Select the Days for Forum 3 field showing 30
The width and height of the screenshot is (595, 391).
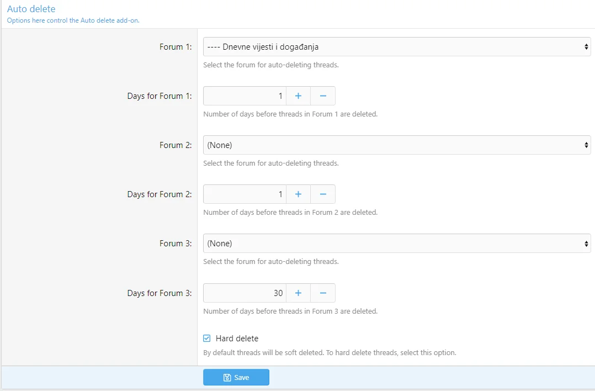click(x=245, y=293)
